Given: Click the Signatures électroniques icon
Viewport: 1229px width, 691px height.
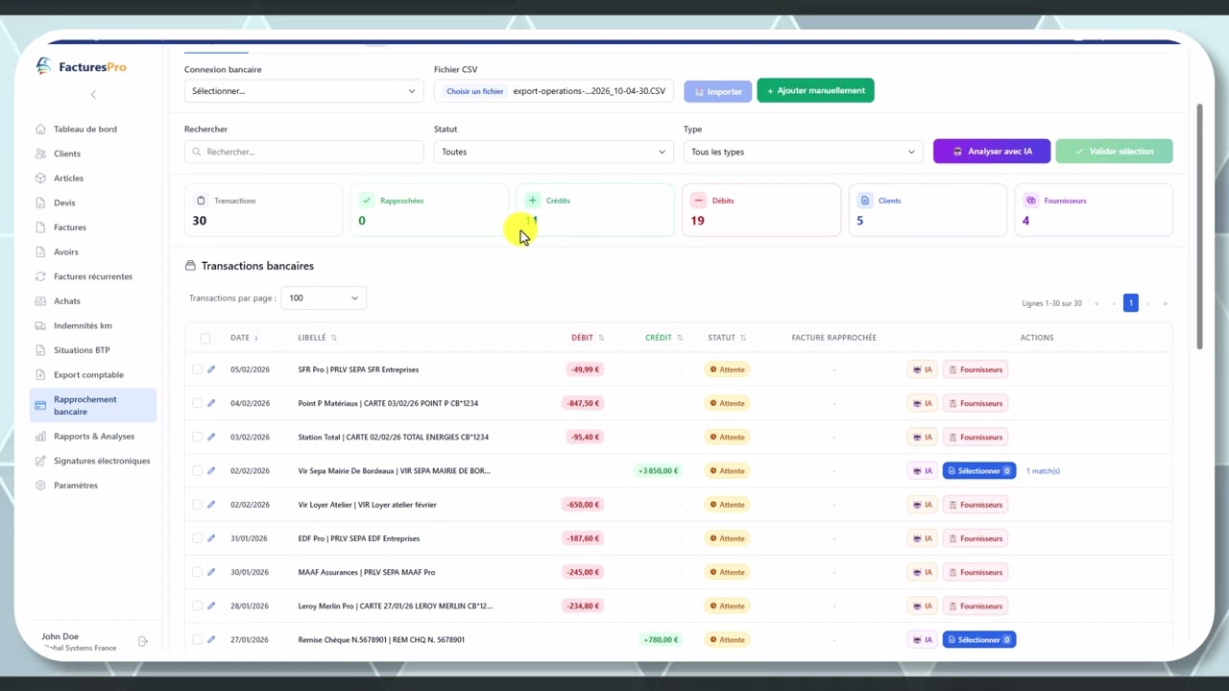Looking at the screenshot, I should [40, 461].
